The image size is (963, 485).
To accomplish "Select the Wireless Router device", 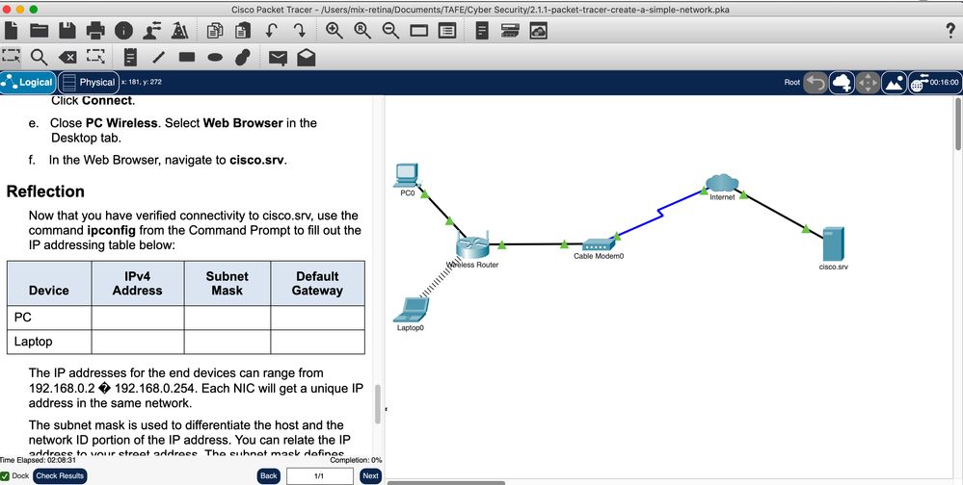I will point(472,244).
